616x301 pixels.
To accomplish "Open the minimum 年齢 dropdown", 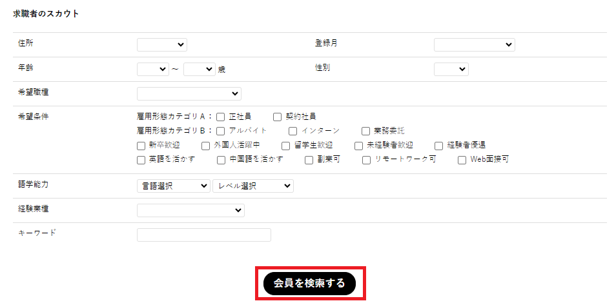I will [152, 69].
